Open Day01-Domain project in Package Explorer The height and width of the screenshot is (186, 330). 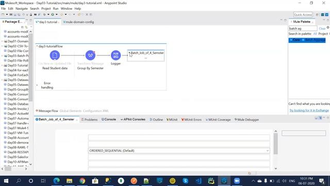pos(18,41)
